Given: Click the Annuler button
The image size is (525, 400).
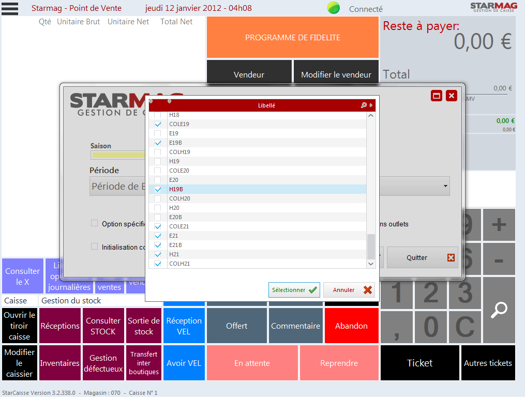Looking at the screenshot, I should click(349, 290).
